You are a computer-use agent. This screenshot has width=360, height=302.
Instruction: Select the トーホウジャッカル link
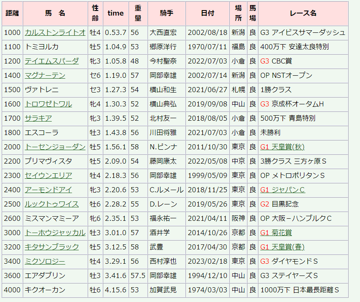tap(55, 233)
